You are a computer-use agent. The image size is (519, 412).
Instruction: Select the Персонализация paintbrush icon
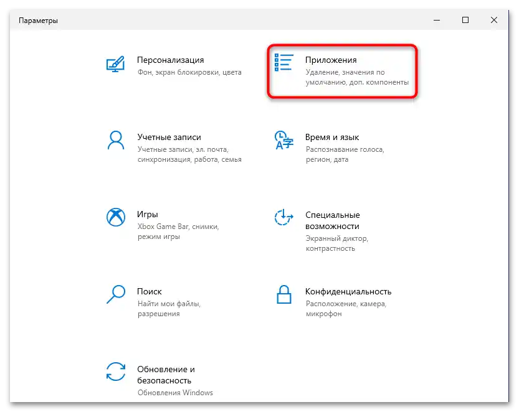coord(116,64)
